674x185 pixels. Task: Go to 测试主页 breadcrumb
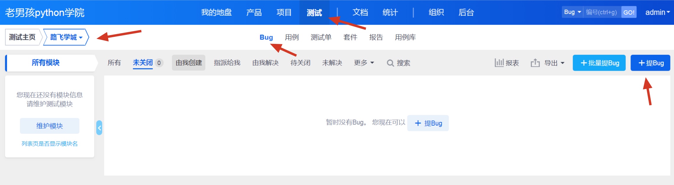pos(22,37)
